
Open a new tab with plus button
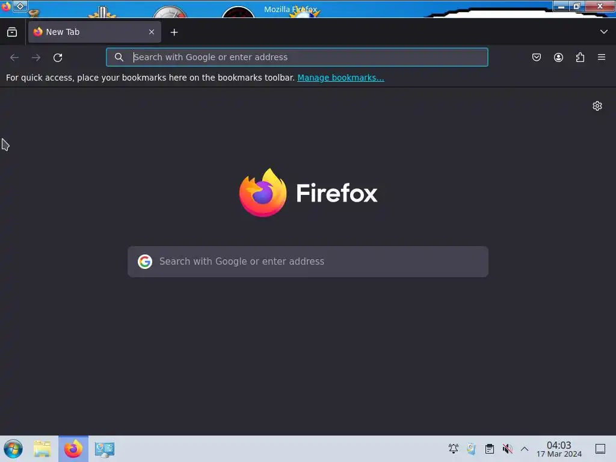click(x=174, y=32)
